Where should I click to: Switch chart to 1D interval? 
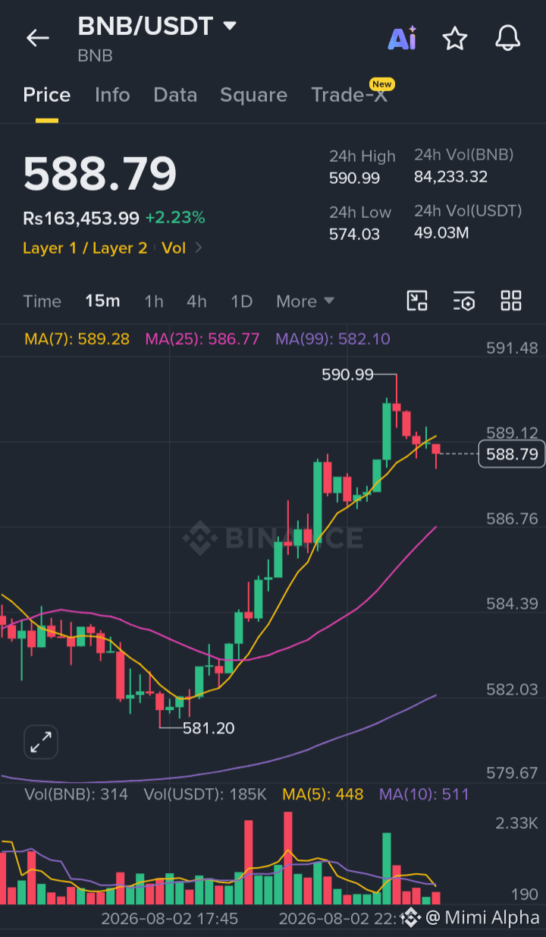(241, 301)
